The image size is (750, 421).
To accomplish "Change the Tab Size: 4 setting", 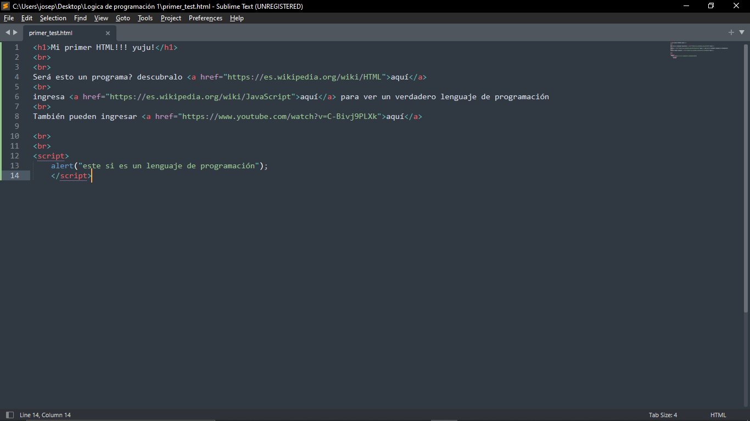I will coord(663,415).
